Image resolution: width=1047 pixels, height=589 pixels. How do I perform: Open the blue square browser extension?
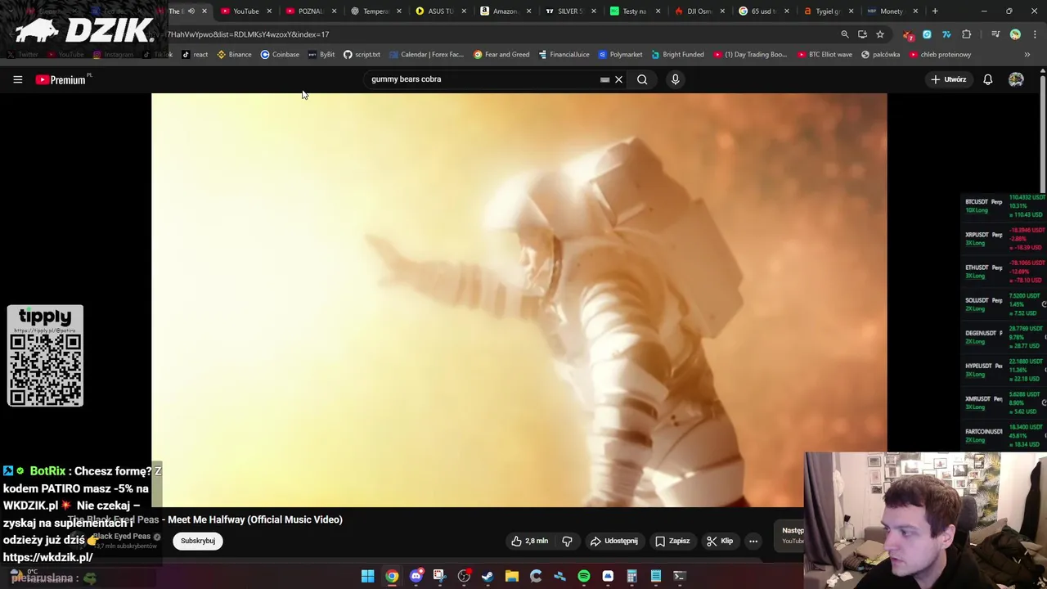927,34
